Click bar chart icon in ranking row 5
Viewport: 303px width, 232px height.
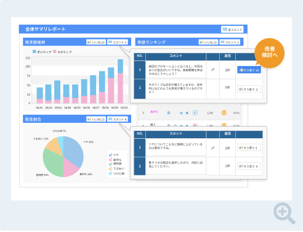(181, 113)
